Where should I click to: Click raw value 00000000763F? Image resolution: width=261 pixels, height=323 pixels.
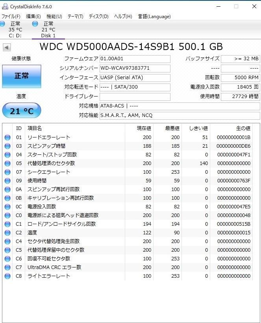234,181
